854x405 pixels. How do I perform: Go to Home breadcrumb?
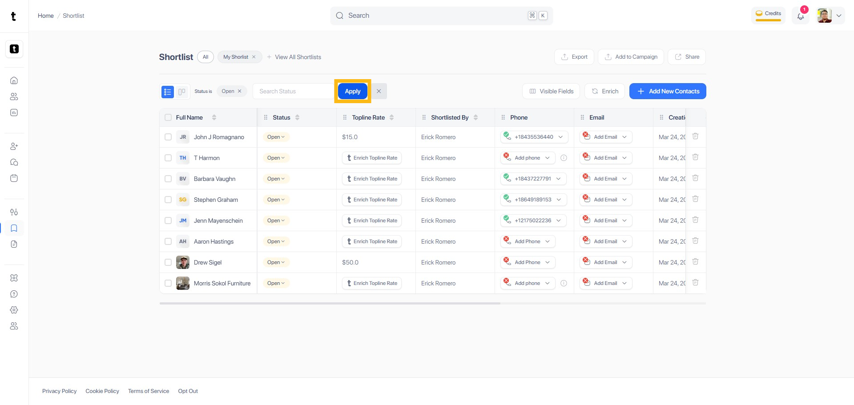pyautogui.click(x=45, y=16)
